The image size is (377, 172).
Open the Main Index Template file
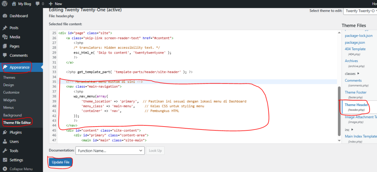361,136
